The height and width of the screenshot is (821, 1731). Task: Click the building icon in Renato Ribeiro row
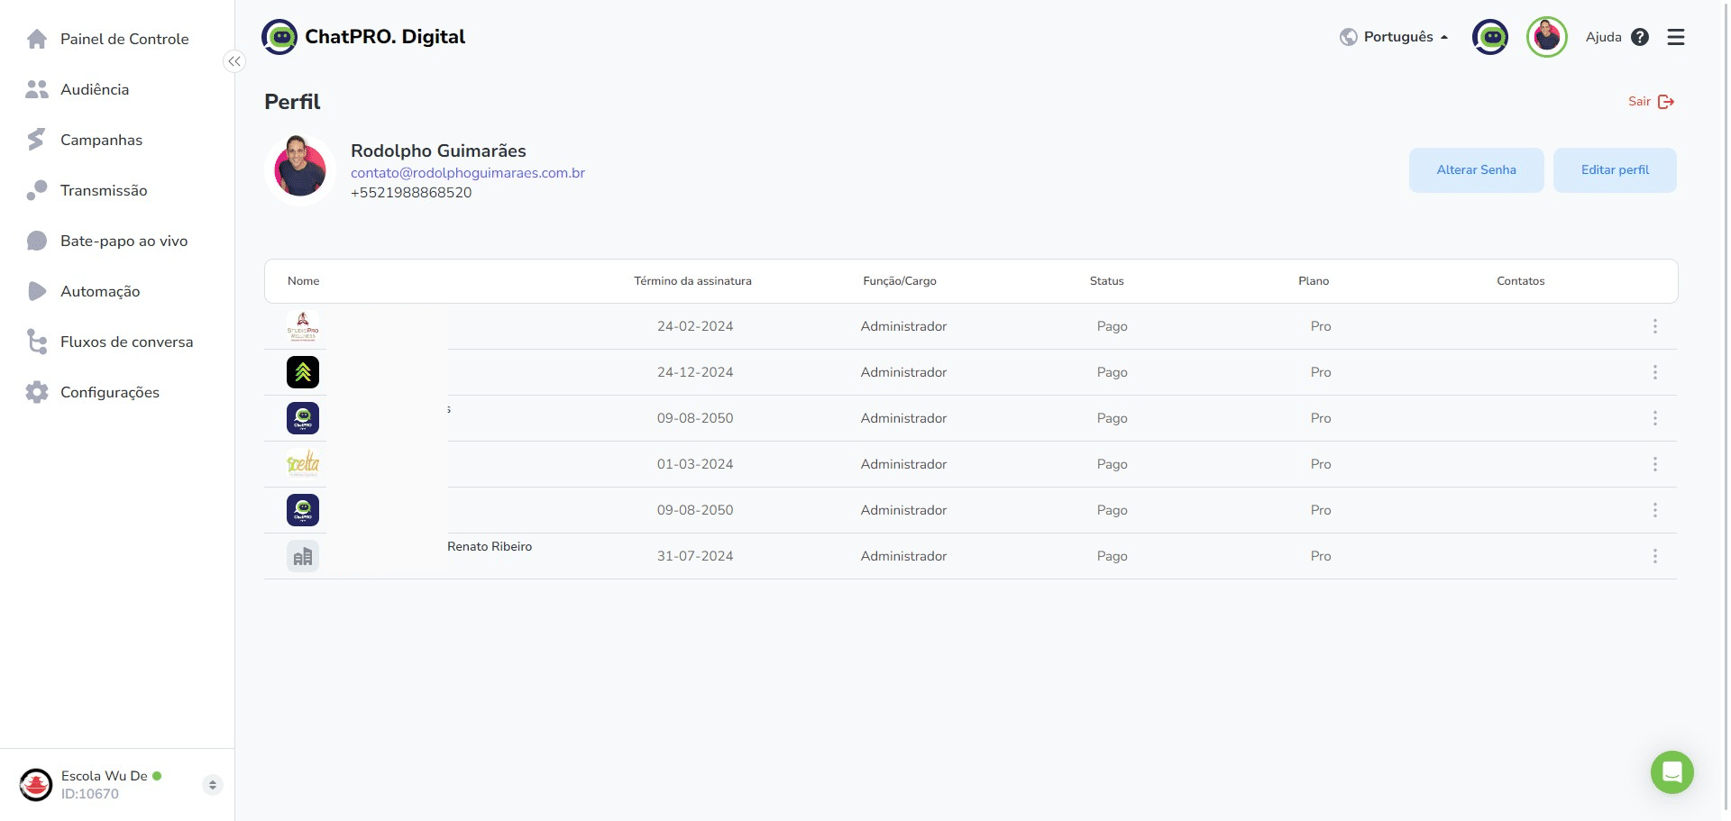(x=303, y=556)
